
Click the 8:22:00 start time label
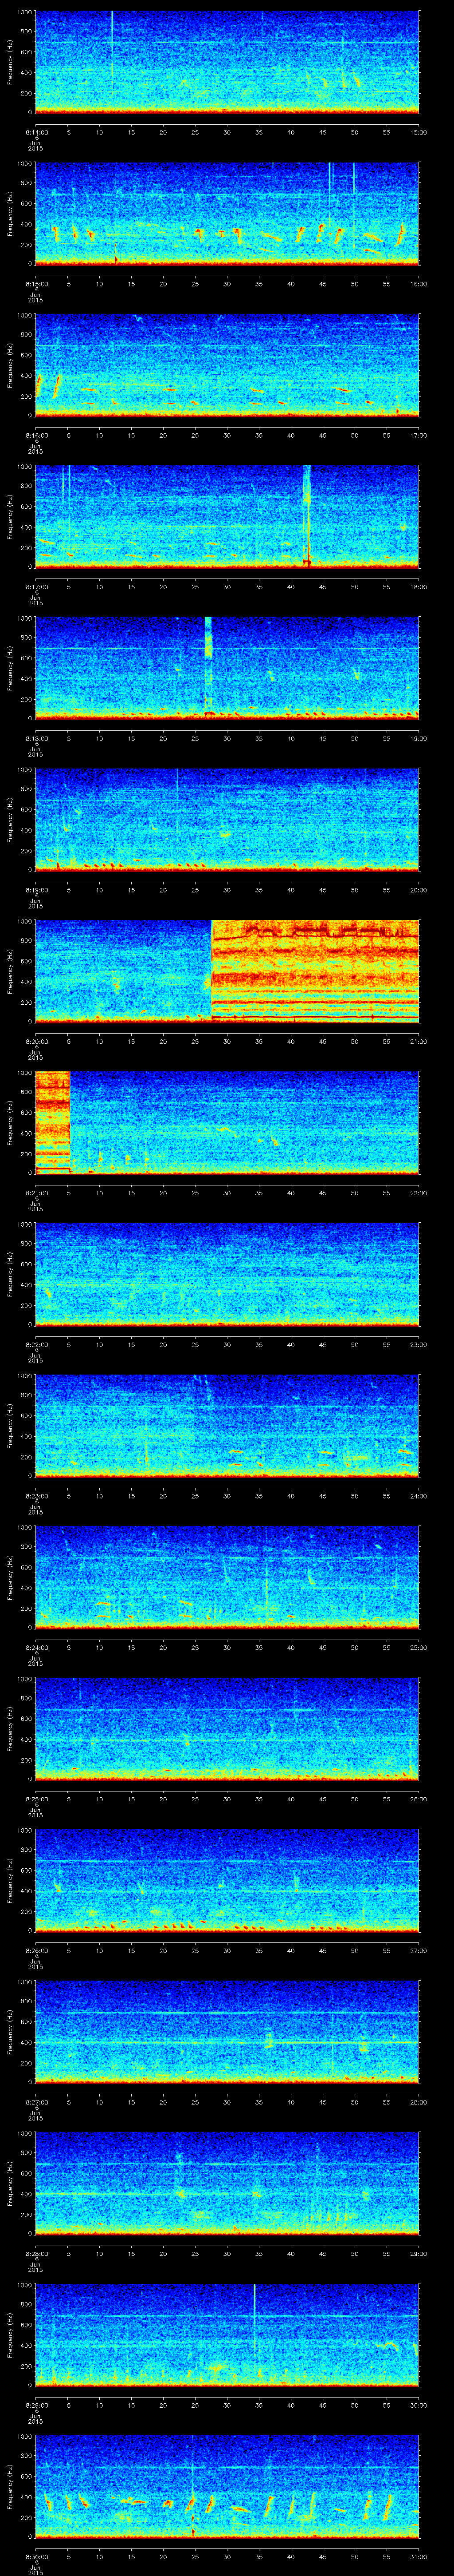pos(36,1344)
